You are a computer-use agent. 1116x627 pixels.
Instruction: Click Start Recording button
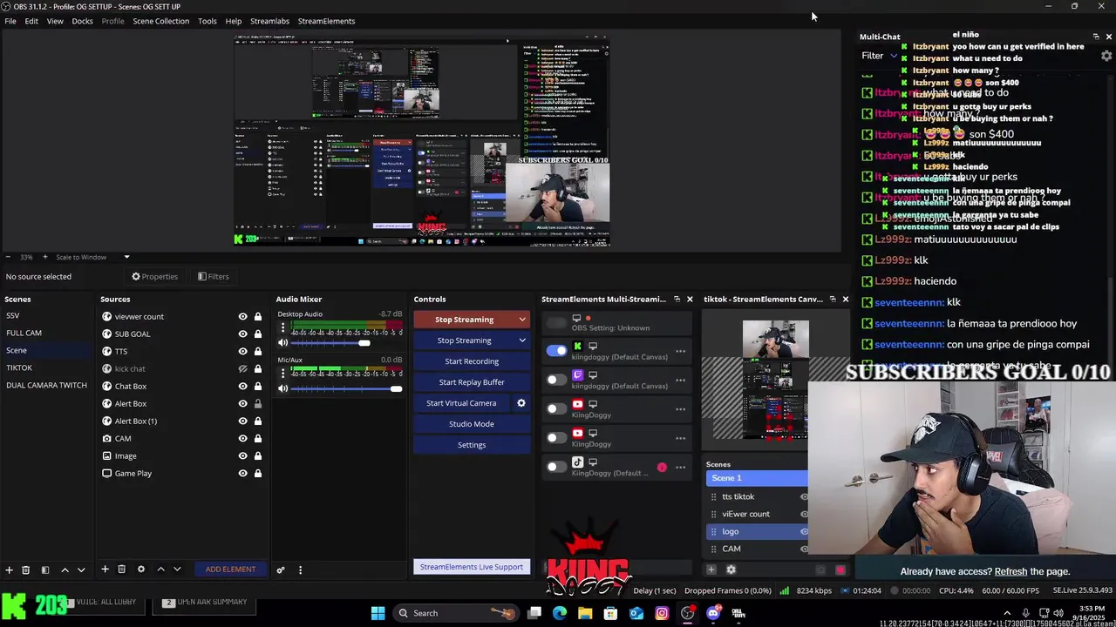tap(472, 361)
